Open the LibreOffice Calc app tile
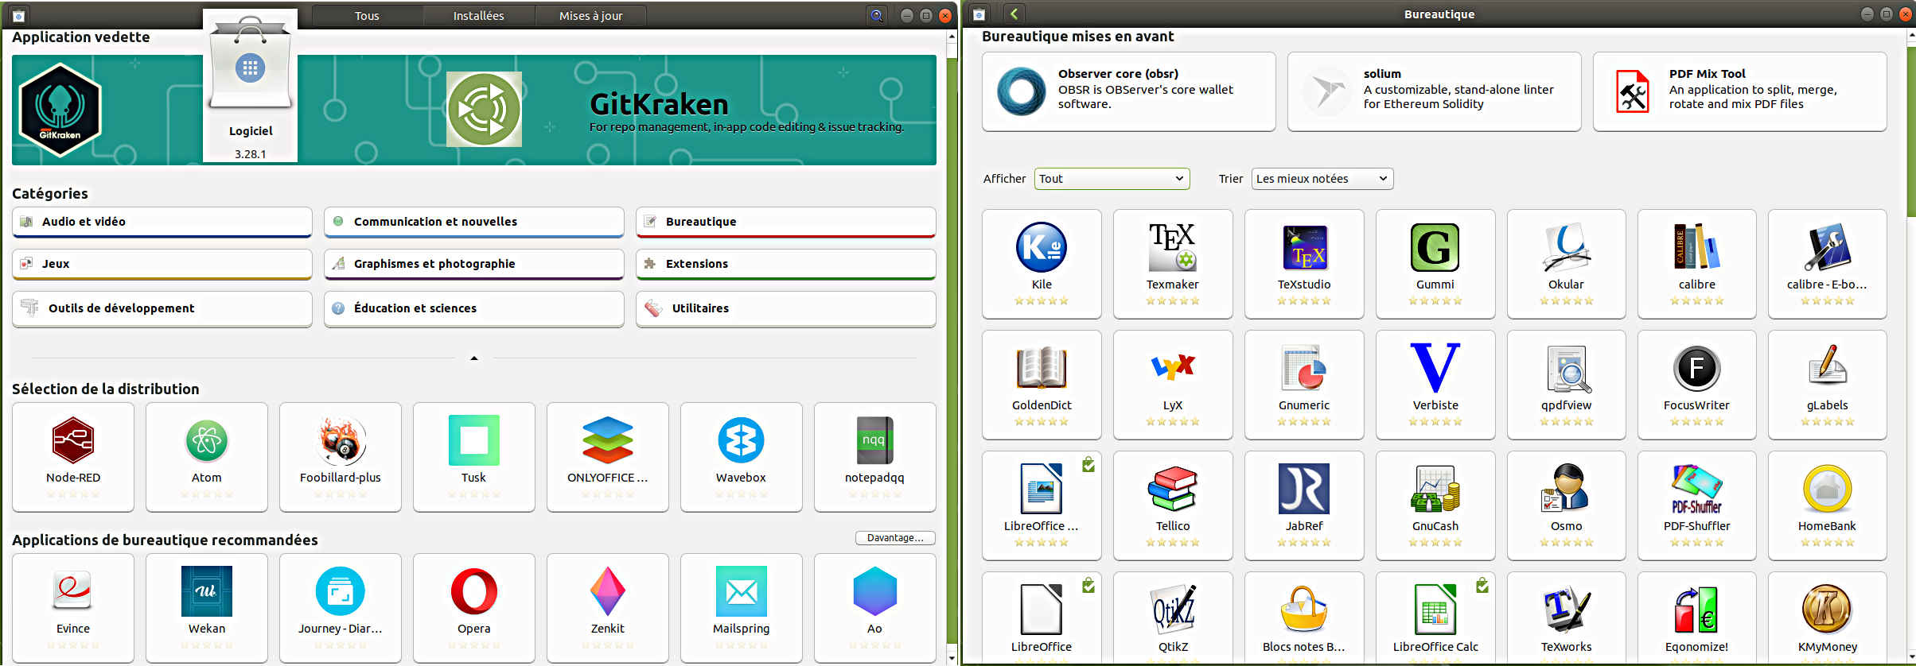Image resolution: width=1916 pixels, height=666 pixels. click(1435, 619)
